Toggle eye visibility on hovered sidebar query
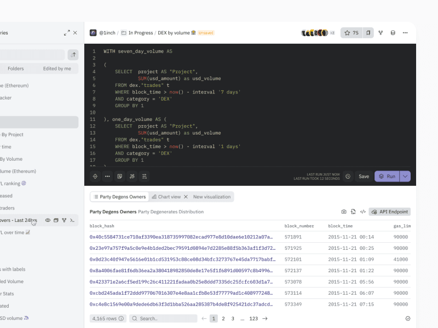 point(48,220)
